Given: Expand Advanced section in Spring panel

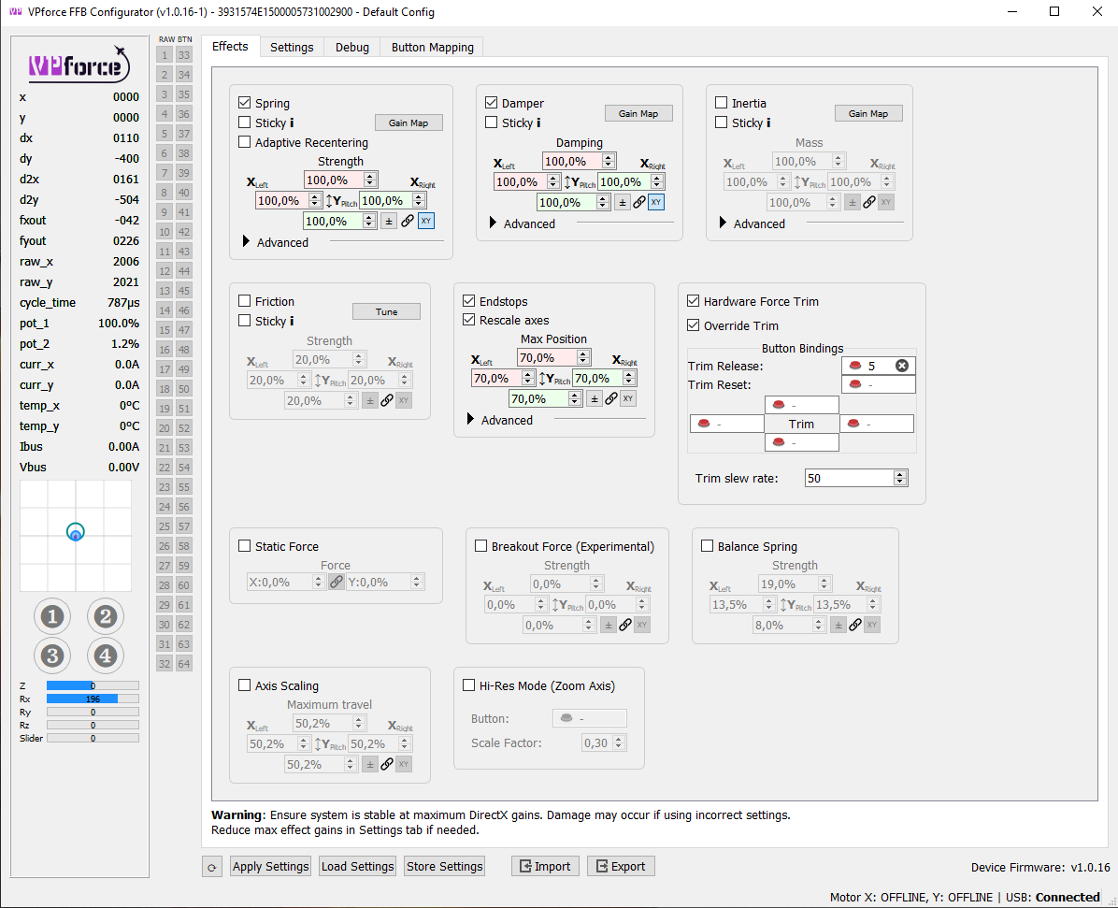Looking at the screenshot, I should (246, 242).
